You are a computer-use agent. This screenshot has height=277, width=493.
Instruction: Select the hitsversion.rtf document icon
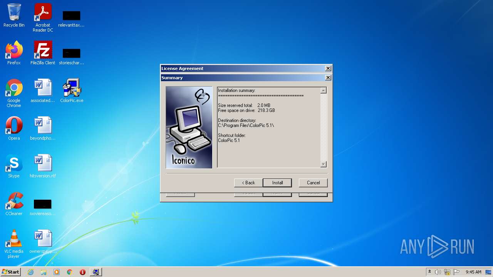(43, 166)
